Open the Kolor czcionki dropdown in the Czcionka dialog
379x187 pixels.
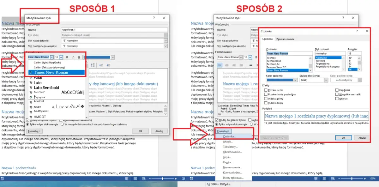[295, 80]
